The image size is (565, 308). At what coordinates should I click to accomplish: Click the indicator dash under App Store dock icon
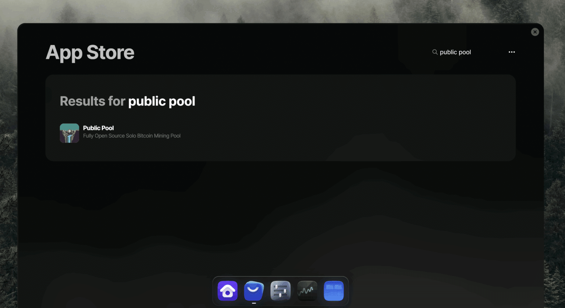click(x=254, y=303)
